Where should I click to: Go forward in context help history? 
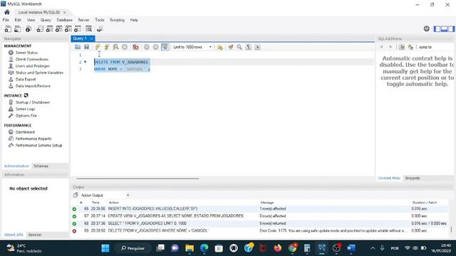390,47
